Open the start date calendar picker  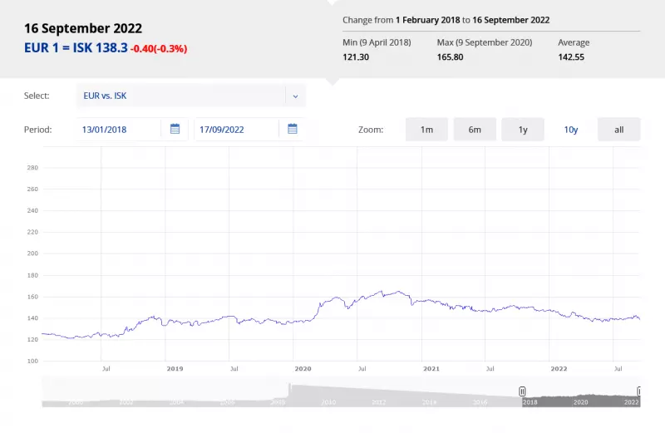coord(175,129)
